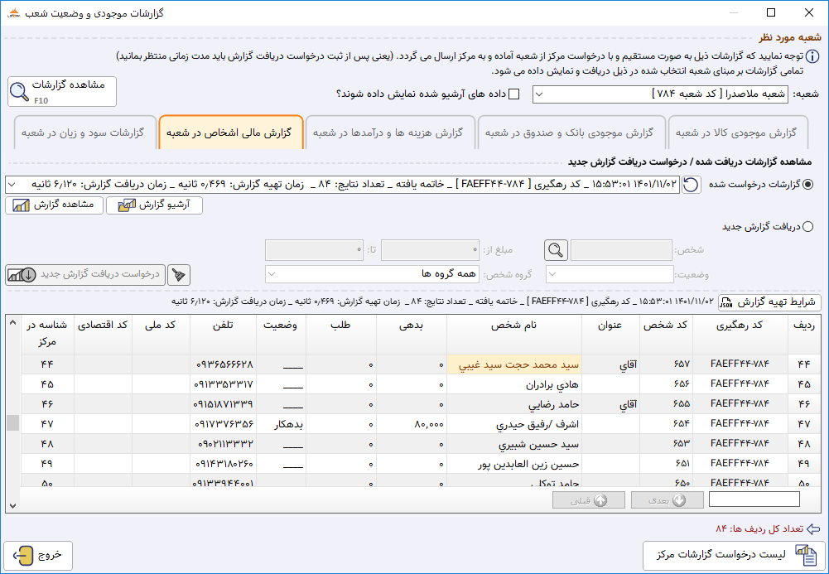Click the clear filters broom icon
This screenshot has width=829, height=574.
pos(179,275)
